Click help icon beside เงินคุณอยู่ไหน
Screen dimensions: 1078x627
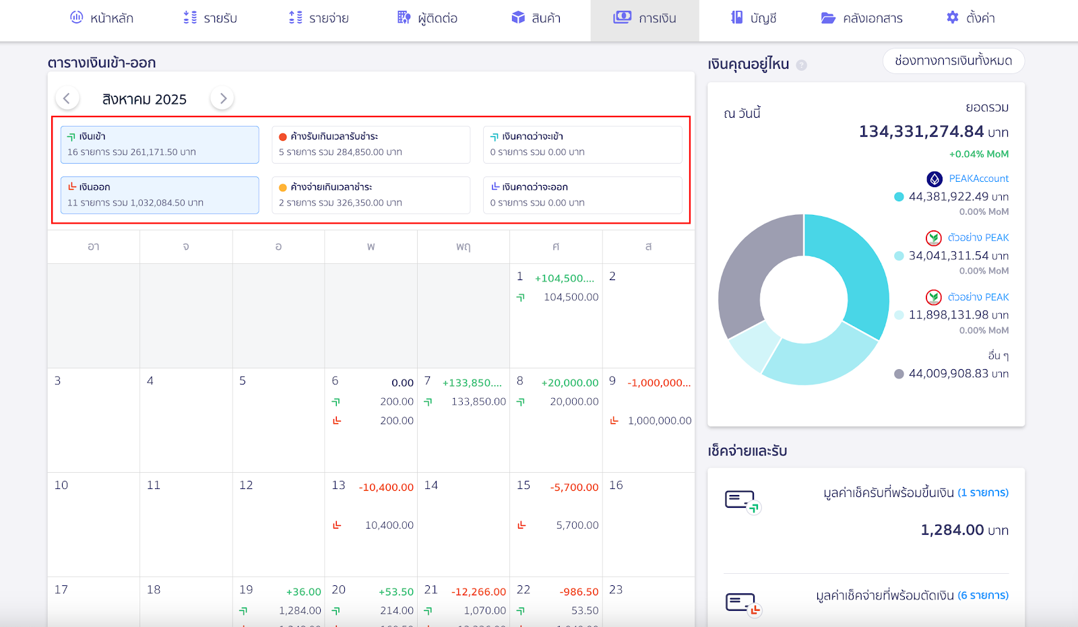click(802, 65)
